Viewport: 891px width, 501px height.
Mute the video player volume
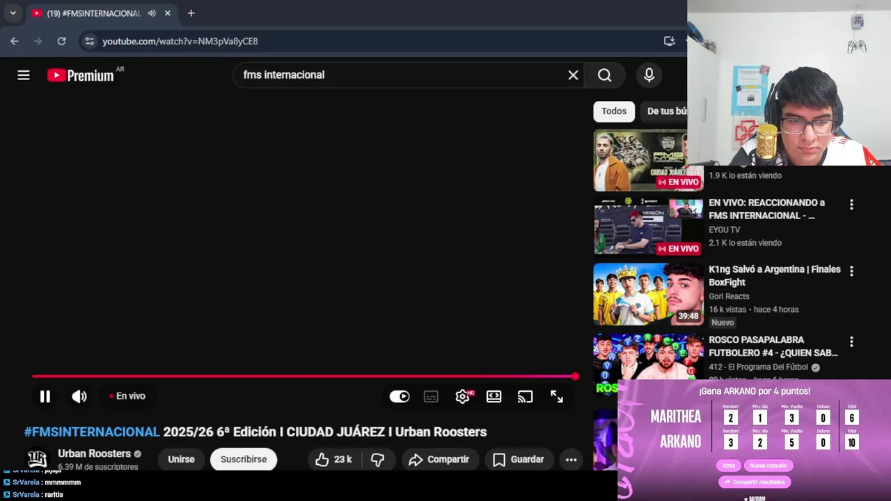(79, 397)
